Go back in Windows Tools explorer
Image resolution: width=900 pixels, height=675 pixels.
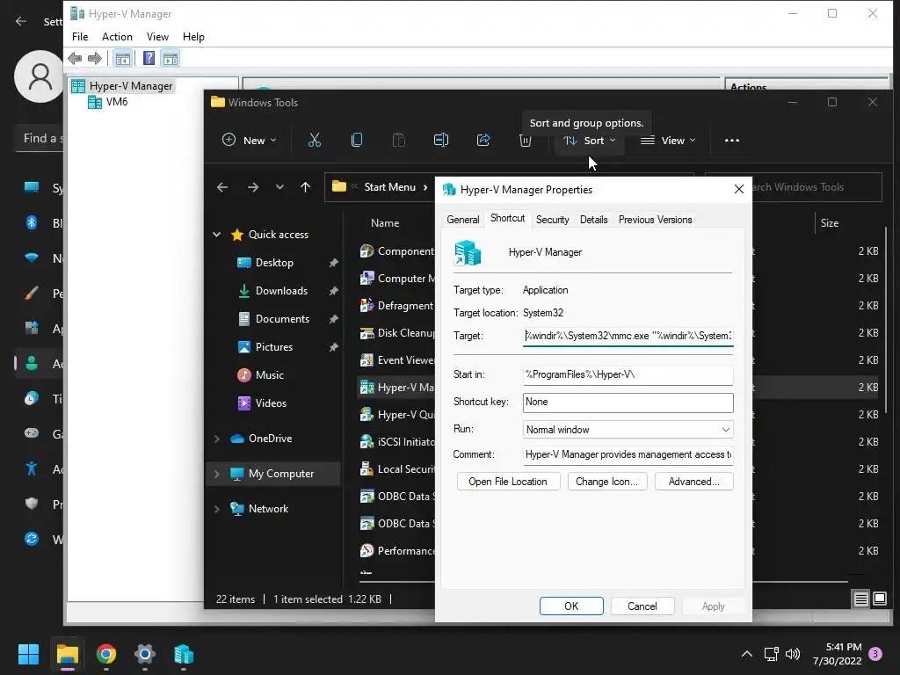(x=222, y=187)
